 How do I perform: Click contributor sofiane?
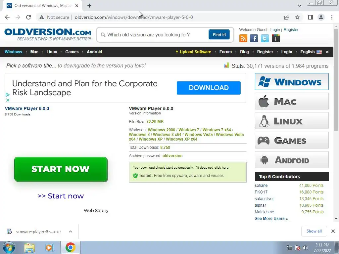pos(261,186)
